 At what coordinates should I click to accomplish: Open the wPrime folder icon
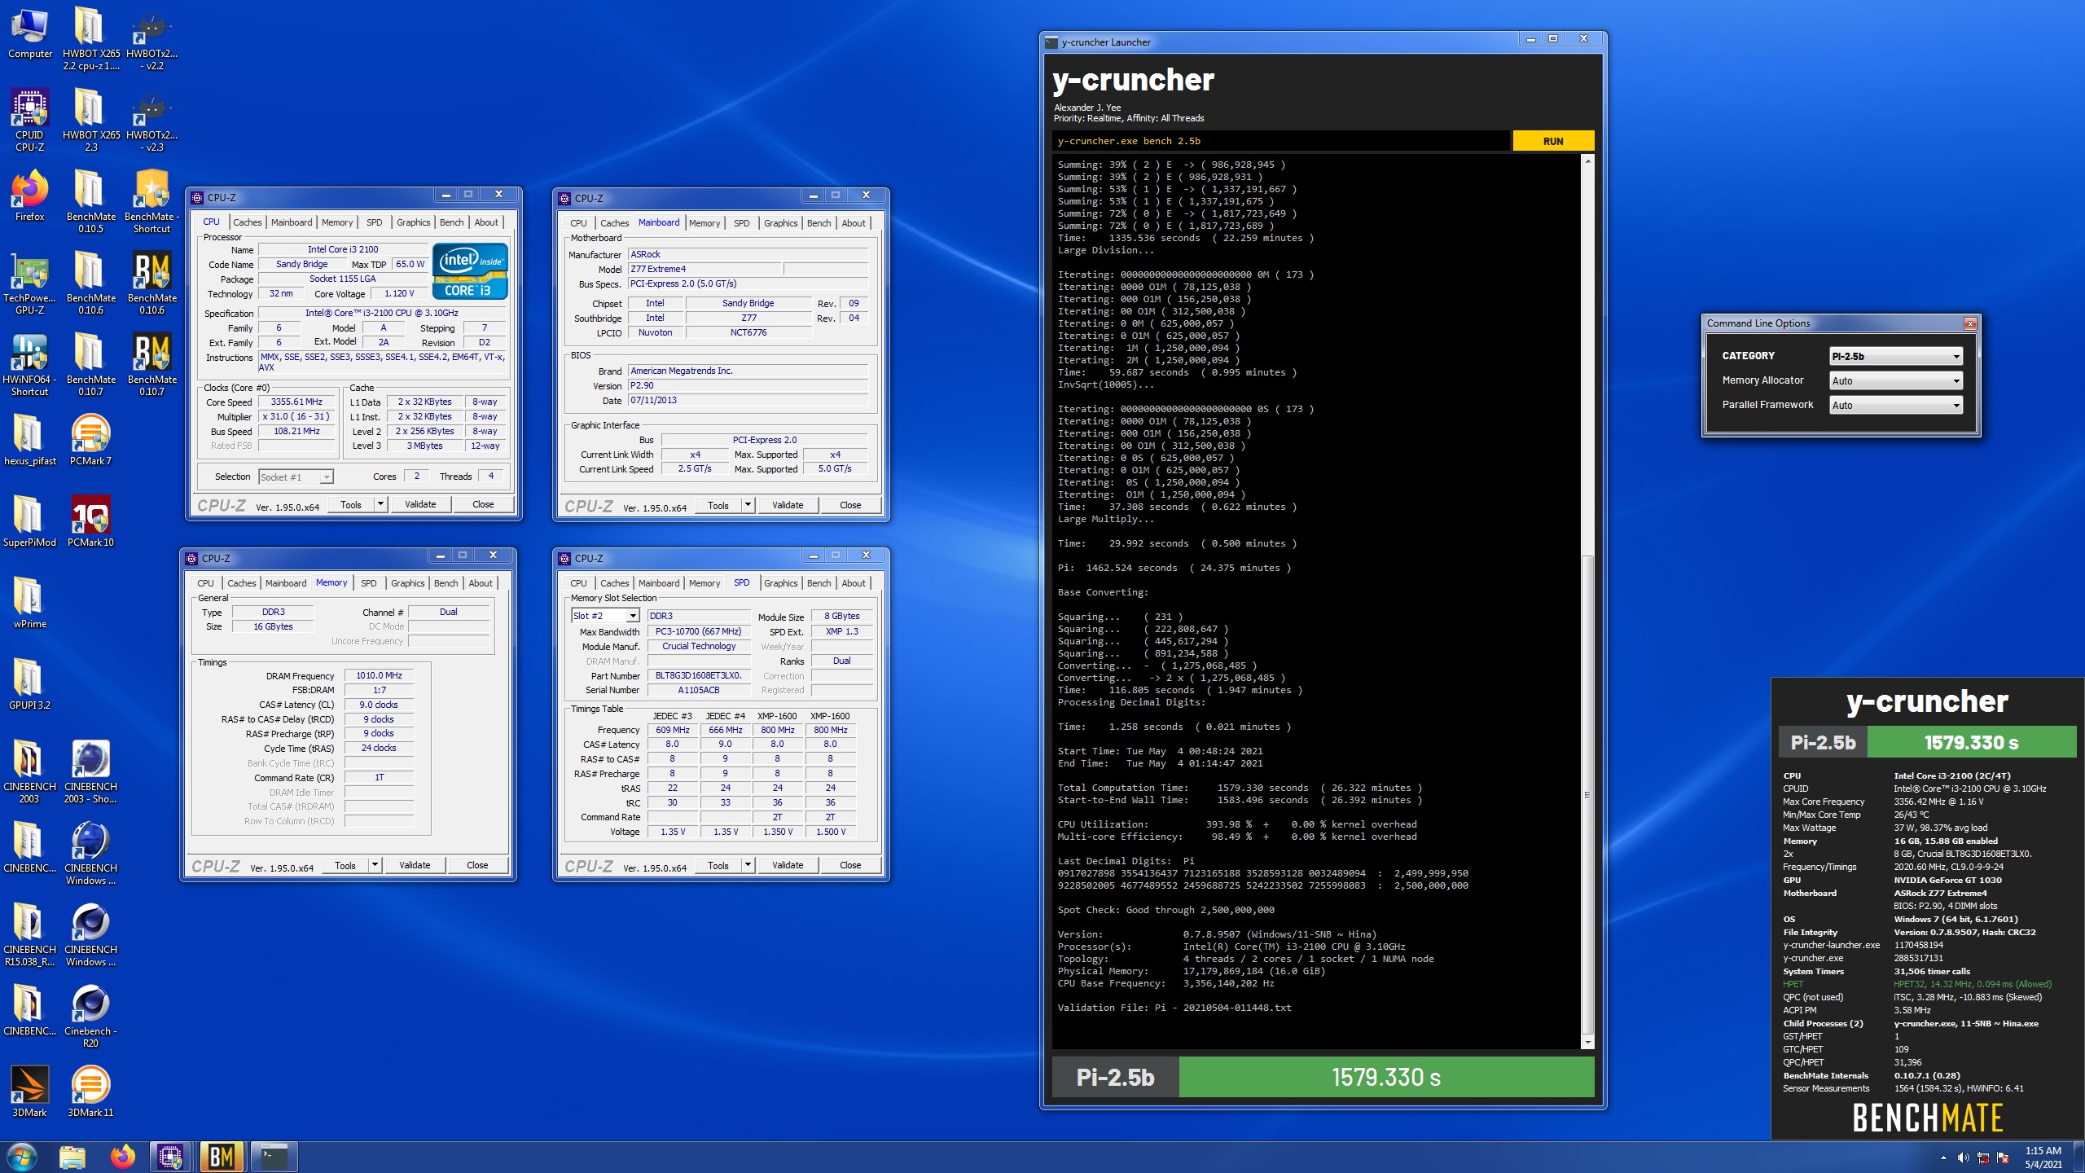coord(30,603)
